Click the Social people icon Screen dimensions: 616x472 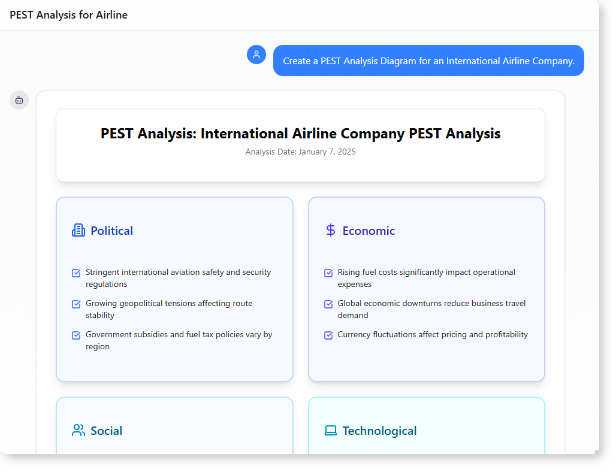[x=78, y=431]
